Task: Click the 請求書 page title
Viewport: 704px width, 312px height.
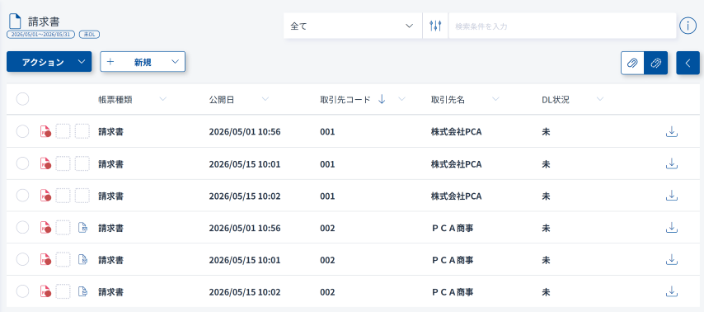Action: tap(44, 21)
